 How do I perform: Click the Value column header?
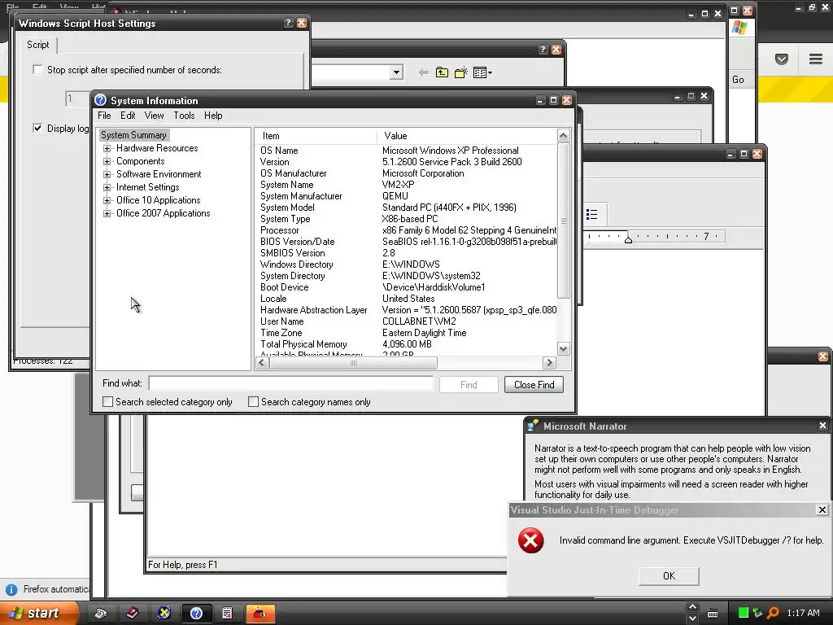tap(467, 136)
